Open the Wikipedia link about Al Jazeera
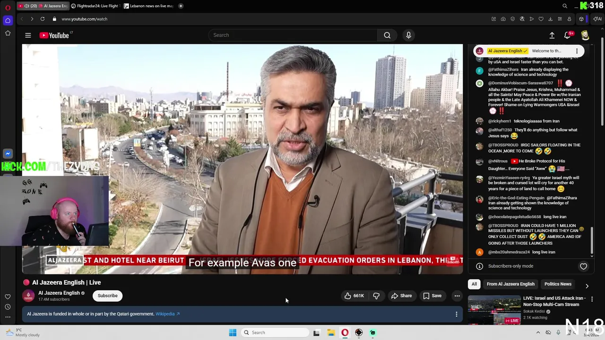Viewport: 605px width, 340px height. 167,314
